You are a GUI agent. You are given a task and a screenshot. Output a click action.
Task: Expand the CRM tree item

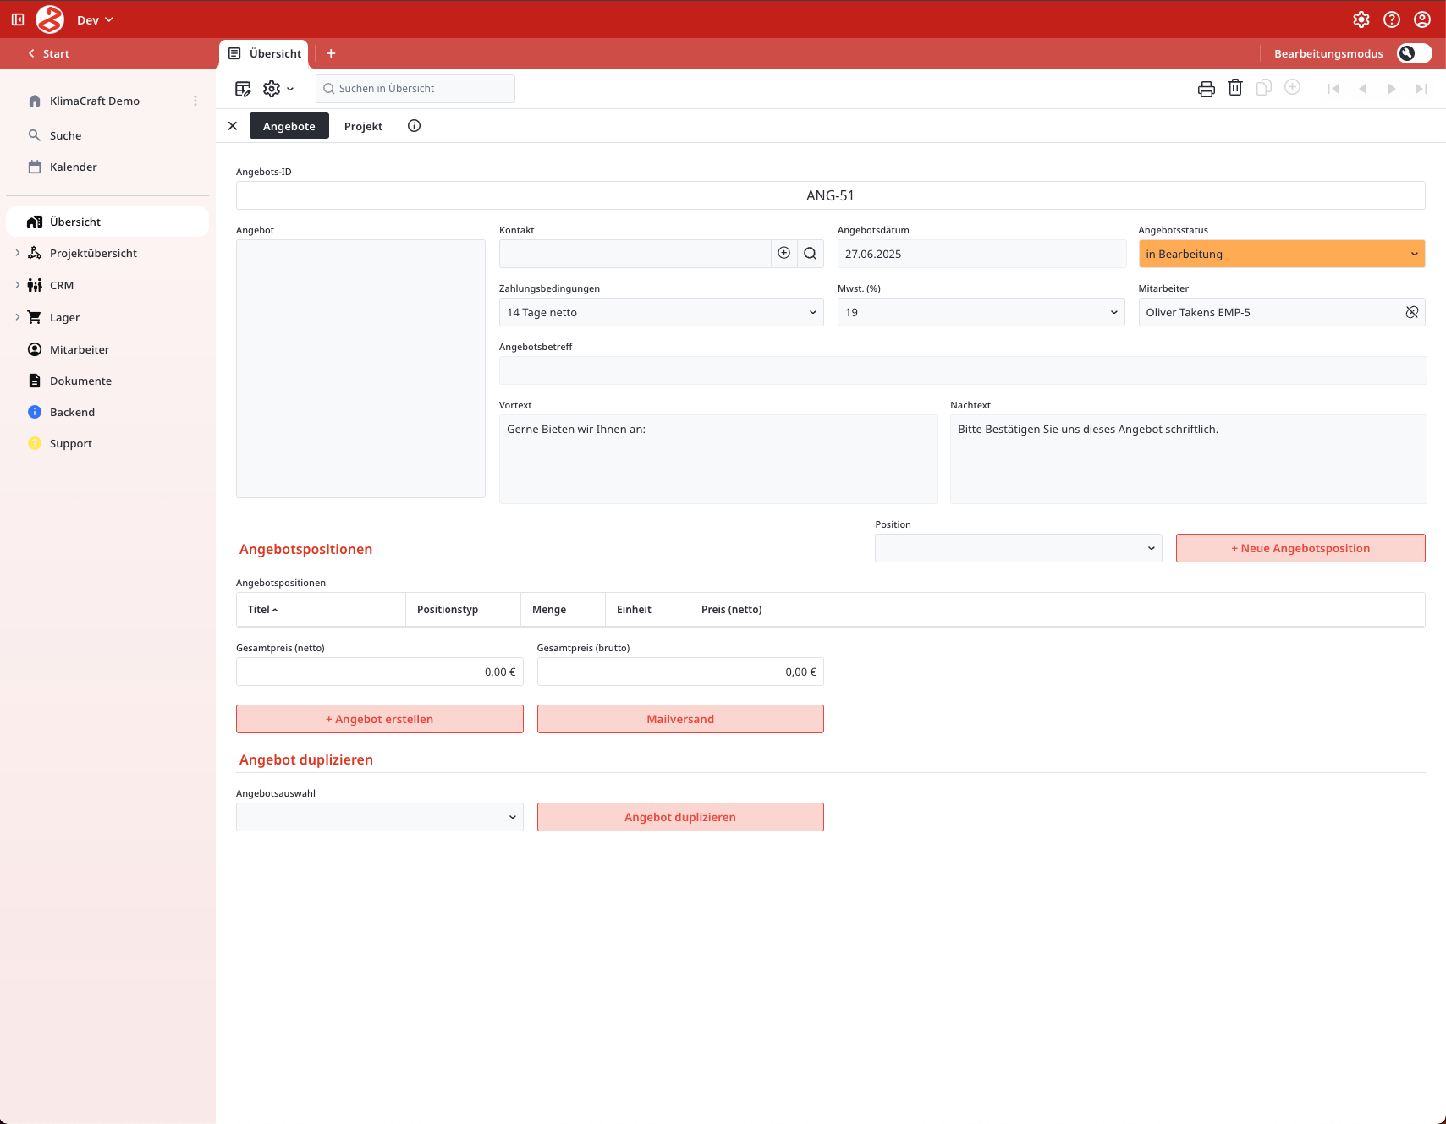pos(18,285)
